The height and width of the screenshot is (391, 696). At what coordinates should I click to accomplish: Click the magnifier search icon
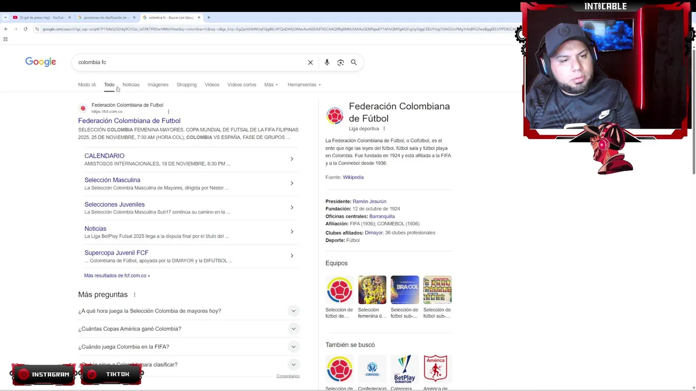pos(353,62)
